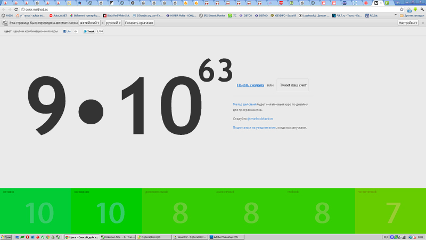Expand the Настройки translation options dropdown
This screenshot has height=240, width=426.
(x=408, y=23)
